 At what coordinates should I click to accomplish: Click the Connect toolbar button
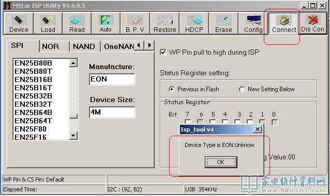(x=283, y=23)
